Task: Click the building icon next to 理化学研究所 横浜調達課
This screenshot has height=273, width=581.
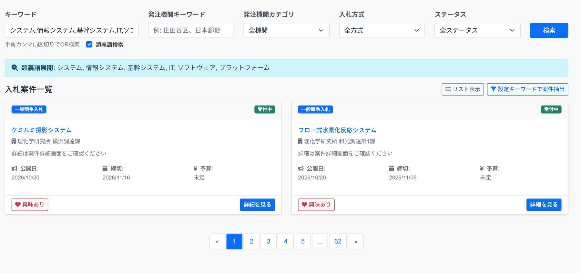Action: coord(14,141)
